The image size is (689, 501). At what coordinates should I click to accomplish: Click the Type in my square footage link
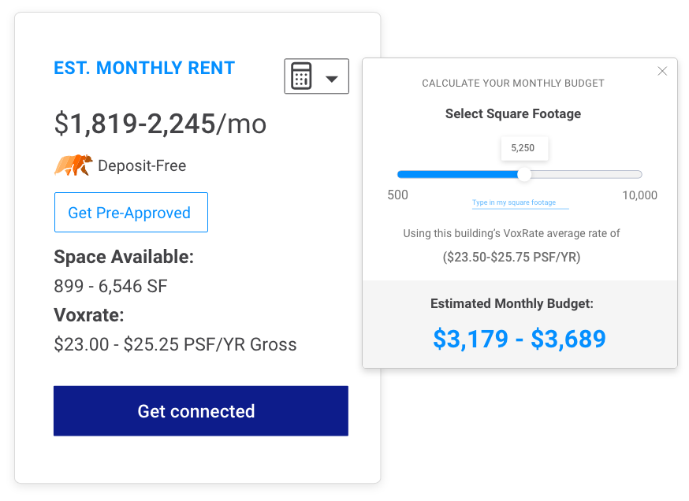point(514,202)
